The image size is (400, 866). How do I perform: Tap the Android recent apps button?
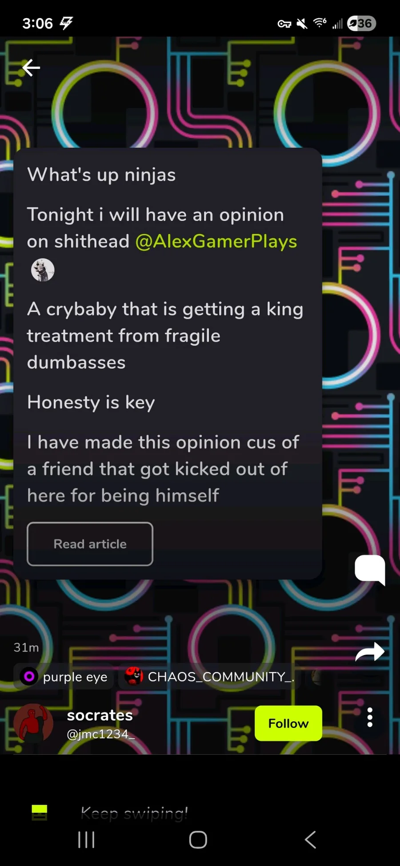click(x=86, y=840)
